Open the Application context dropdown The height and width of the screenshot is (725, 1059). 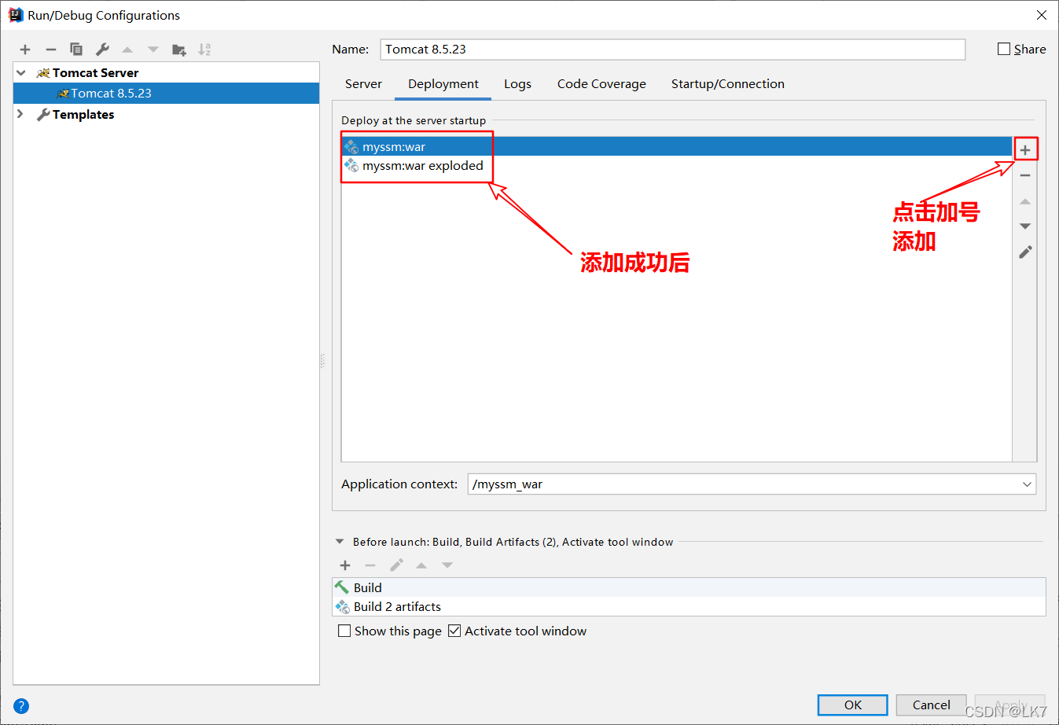[x=1026, y=484]
